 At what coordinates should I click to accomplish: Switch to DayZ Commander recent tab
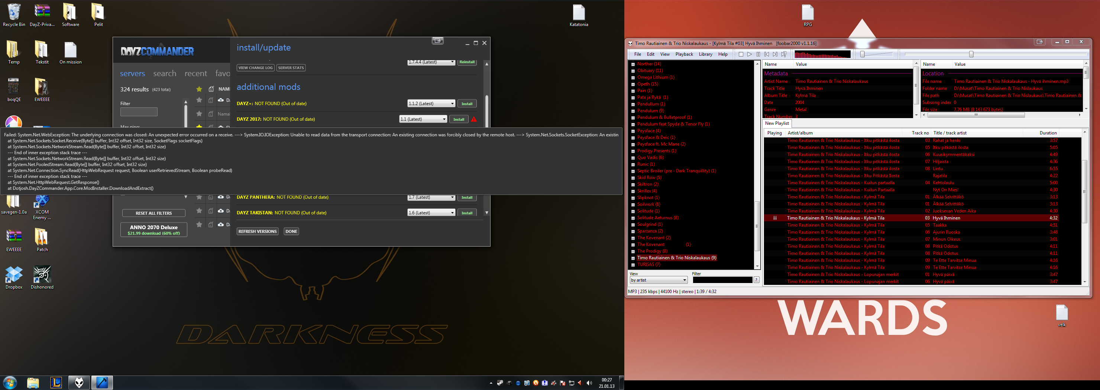coord(195,74)
